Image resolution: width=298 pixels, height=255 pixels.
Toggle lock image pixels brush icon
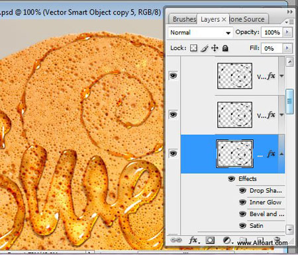tap(205, 48)
